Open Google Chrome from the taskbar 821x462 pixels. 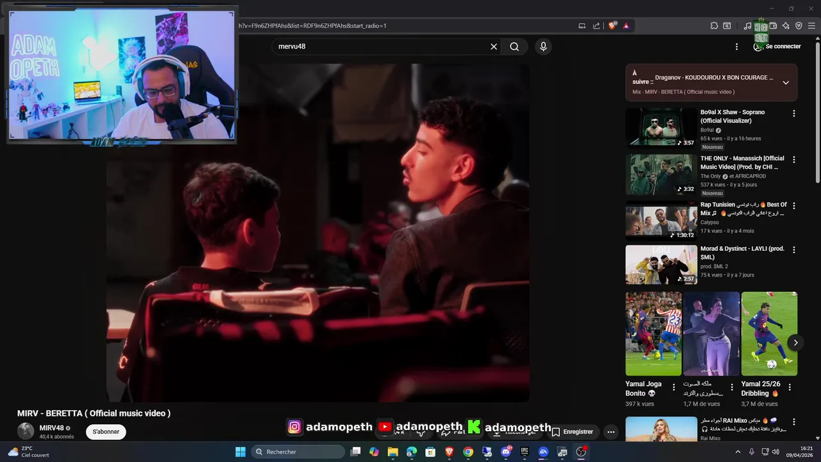[x=468, y=452]
